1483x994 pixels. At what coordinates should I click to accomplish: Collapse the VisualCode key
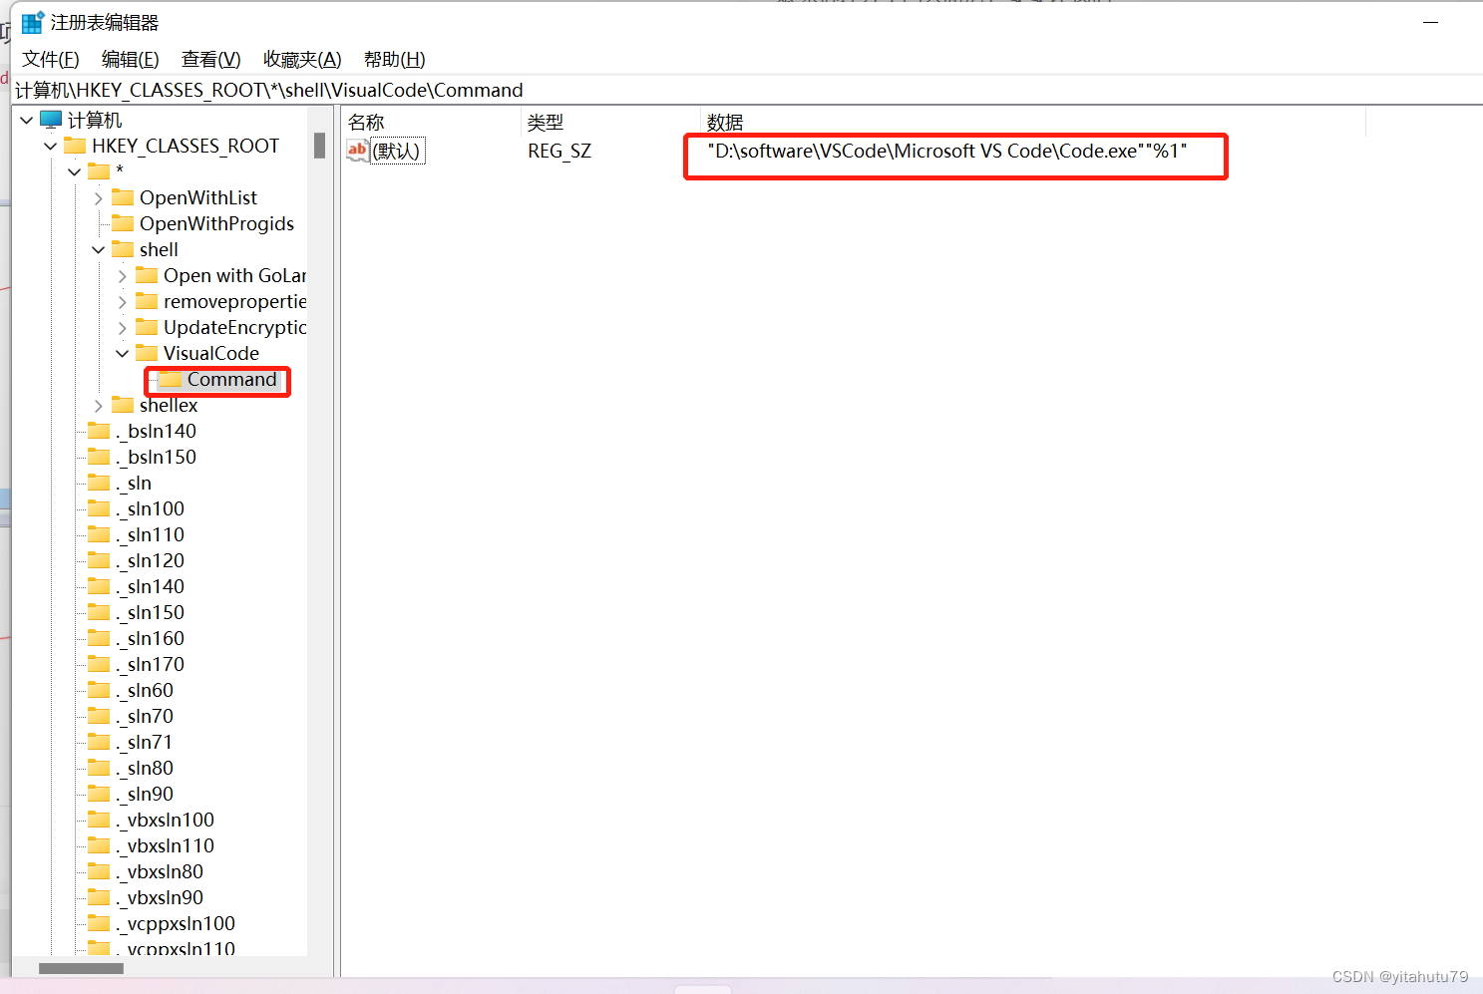click(x=123, y=354)
